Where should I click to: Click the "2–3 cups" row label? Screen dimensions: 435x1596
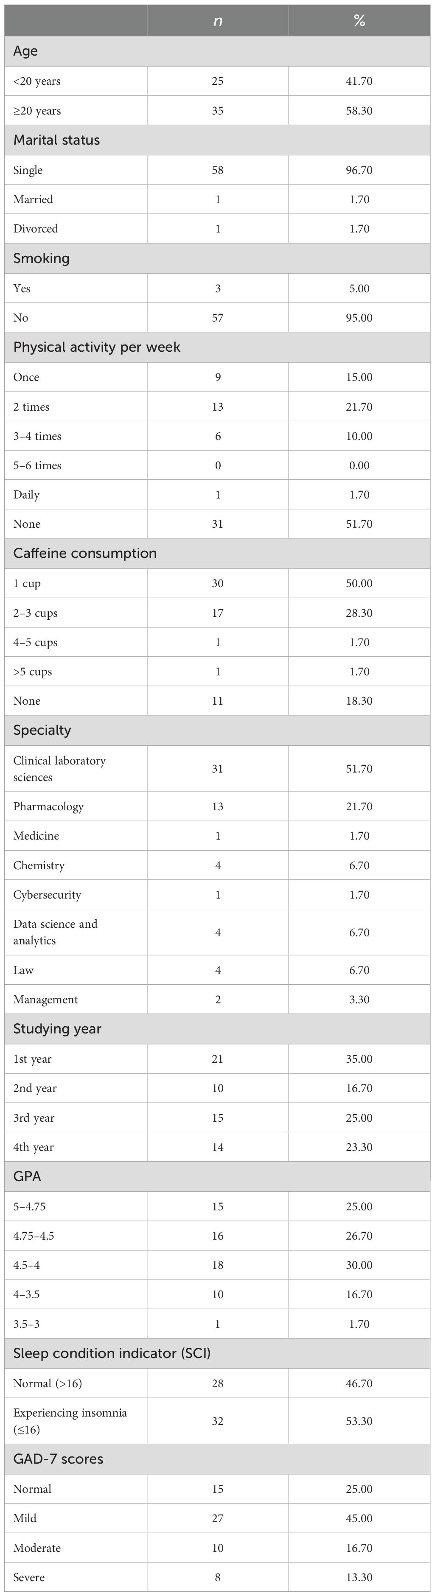click(x=35, y=613)
